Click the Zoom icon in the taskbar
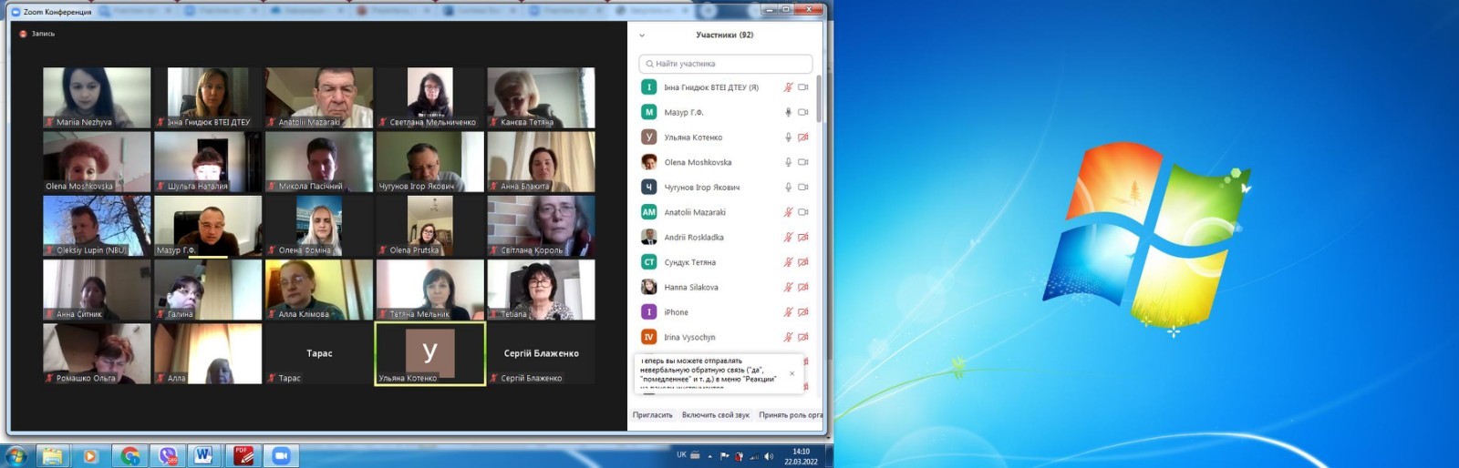Screen dimensions: 1459x468 point(281,455)
